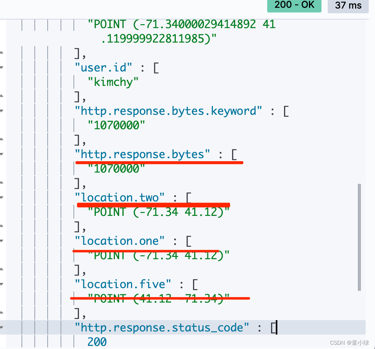Viewport: 375px width, 349px height.
Task: Collapse the "http.response.bytes" array
Action: 2,154
